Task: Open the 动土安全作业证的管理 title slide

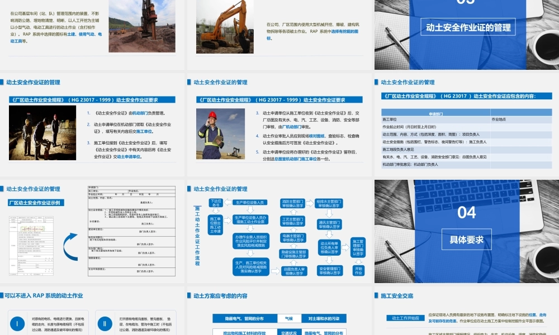Action: 468,27
